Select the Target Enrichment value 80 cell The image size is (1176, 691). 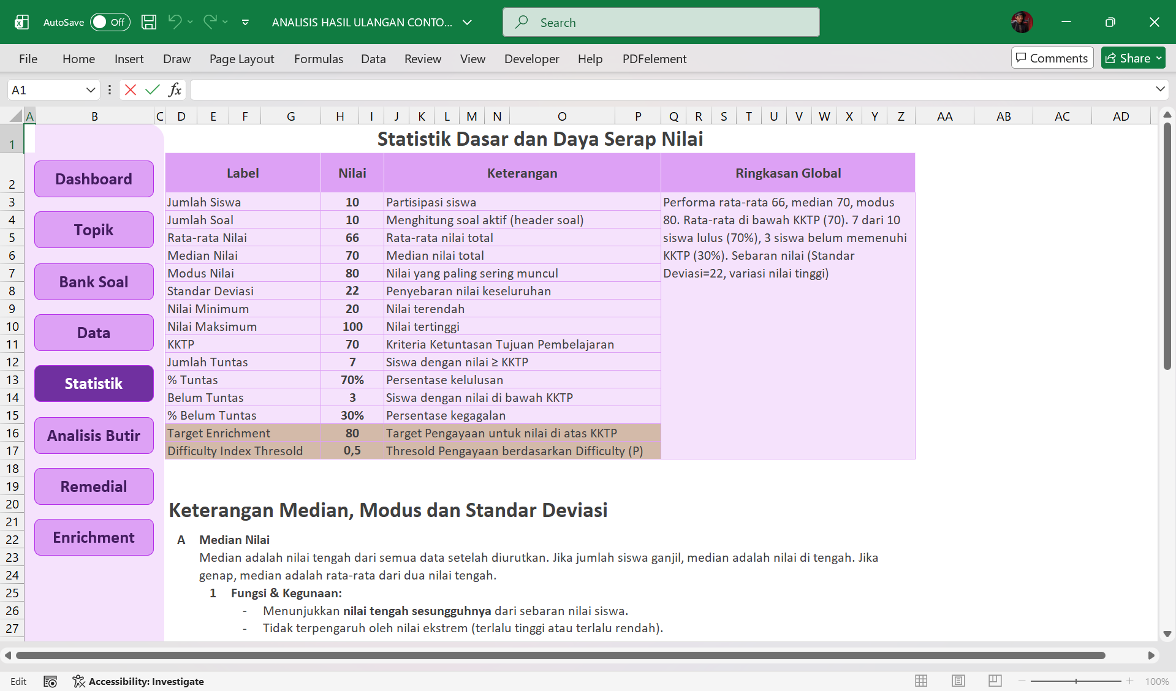pos(352,433)
